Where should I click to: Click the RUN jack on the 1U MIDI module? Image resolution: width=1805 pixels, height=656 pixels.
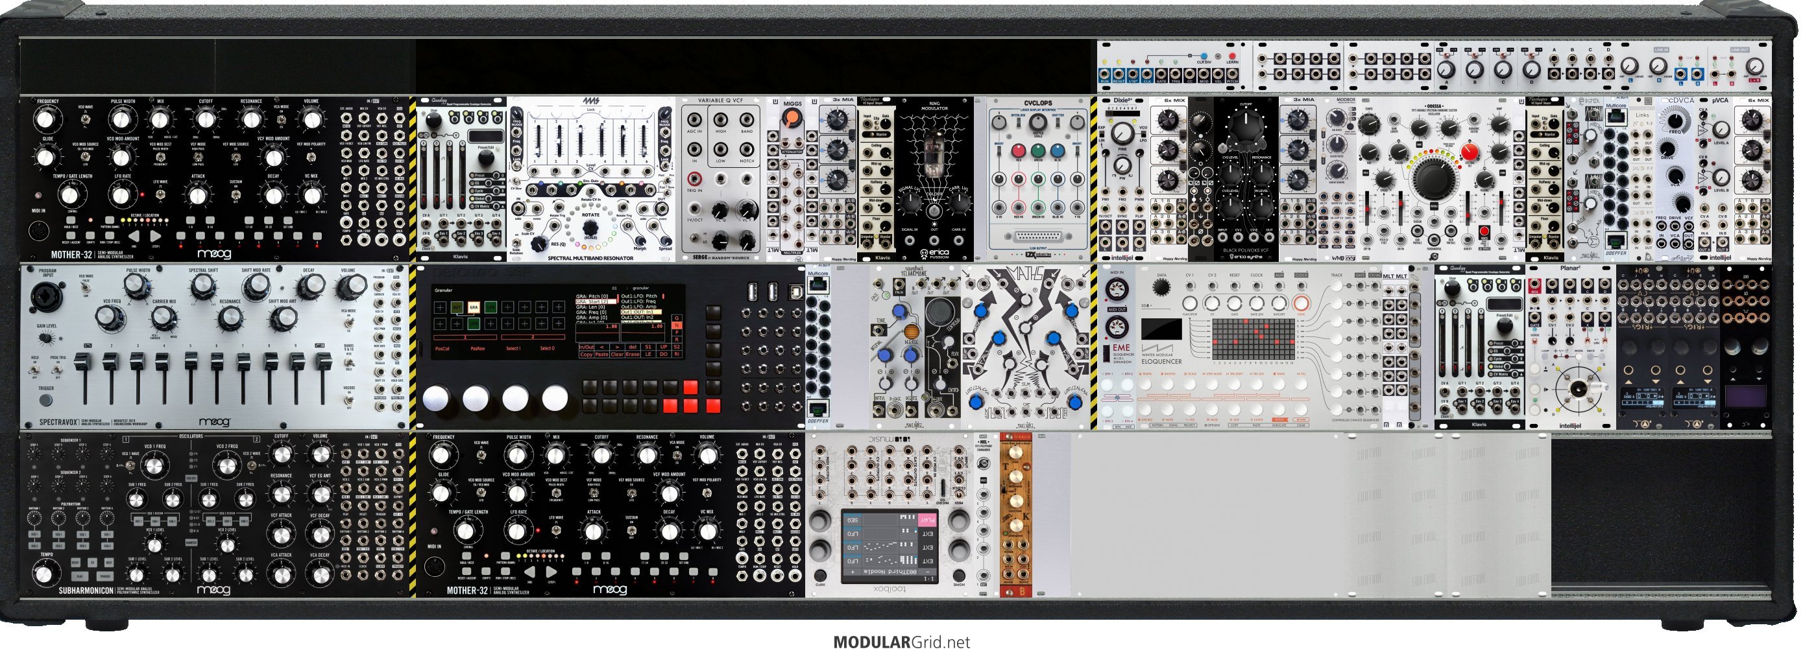tap(1104, 73)
